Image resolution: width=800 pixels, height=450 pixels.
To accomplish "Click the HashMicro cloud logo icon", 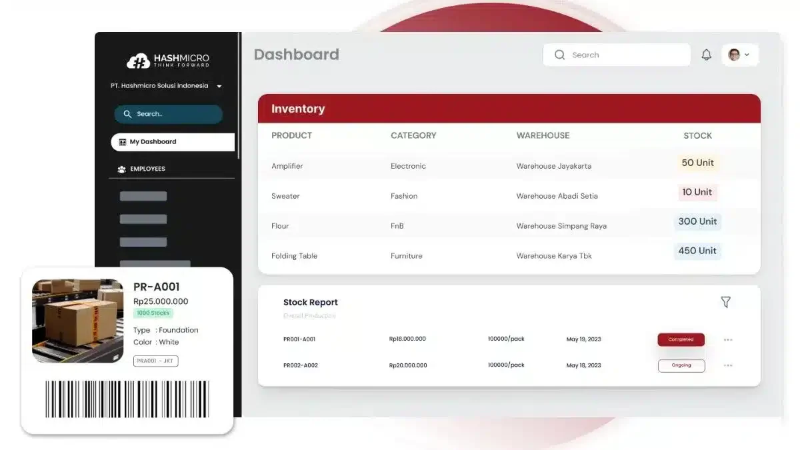I will (138, 61).
